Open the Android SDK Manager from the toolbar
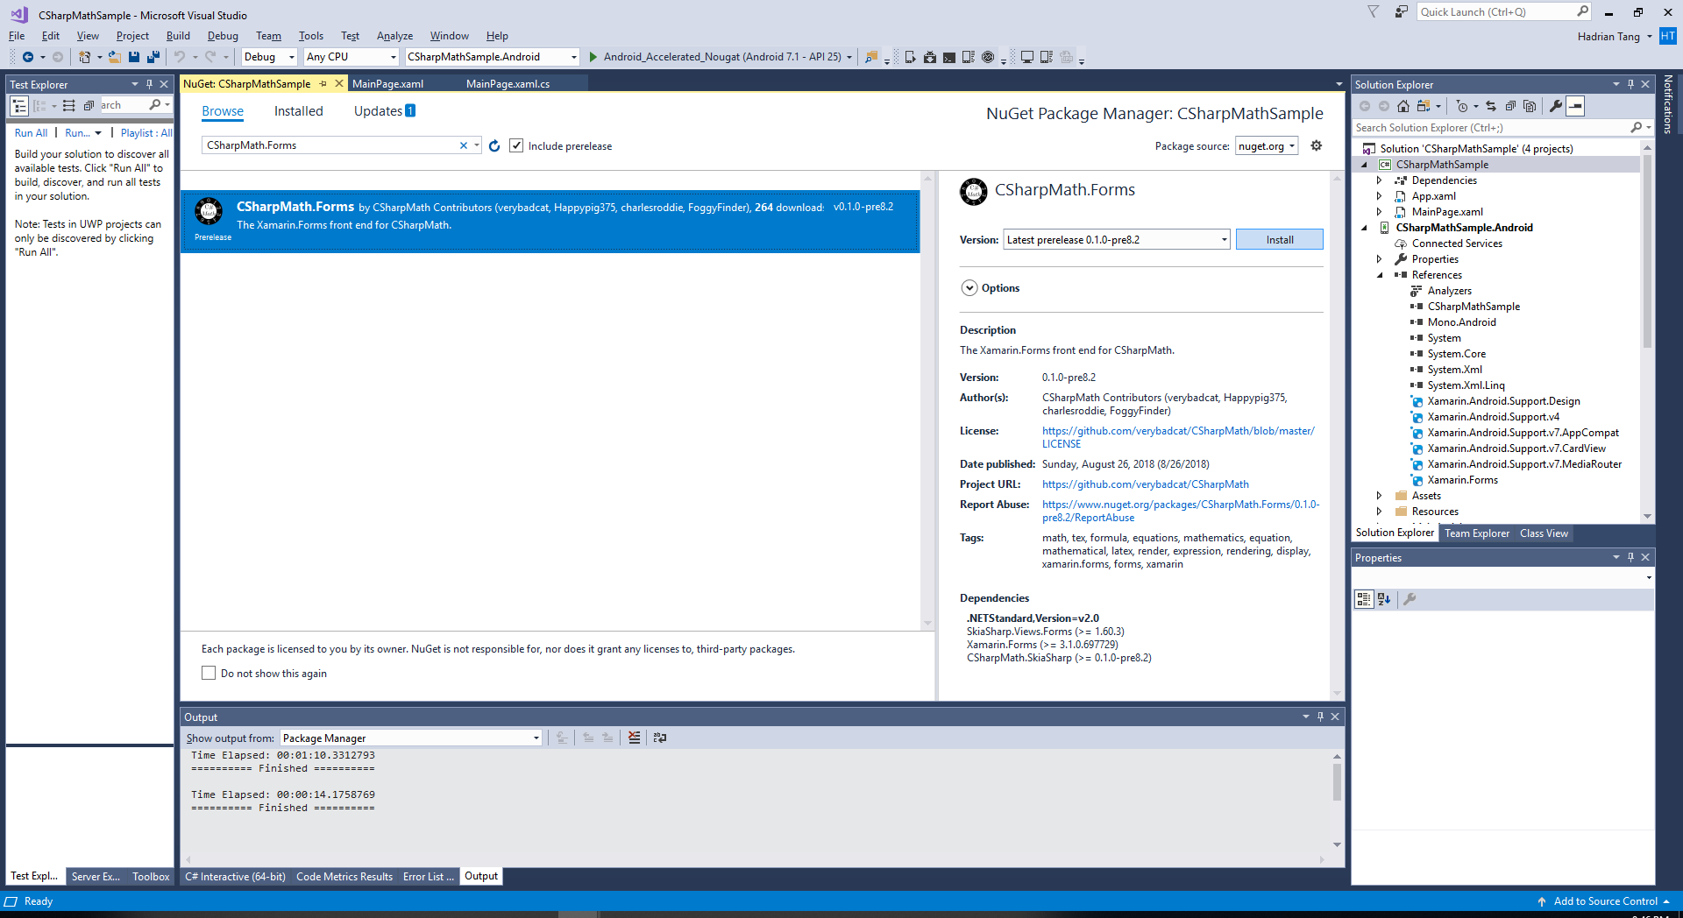This screenshot has height=918, width=1683. (929, 57)
